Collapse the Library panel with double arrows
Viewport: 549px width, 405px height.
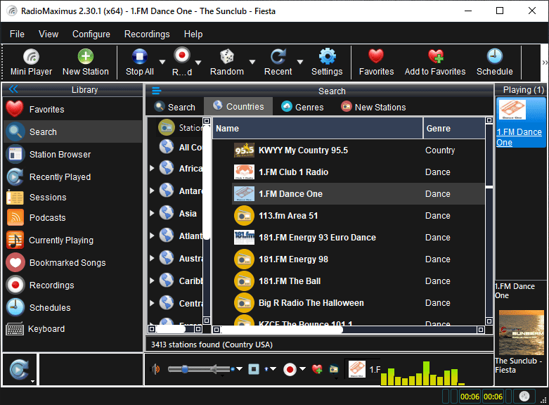click(13, 89)
